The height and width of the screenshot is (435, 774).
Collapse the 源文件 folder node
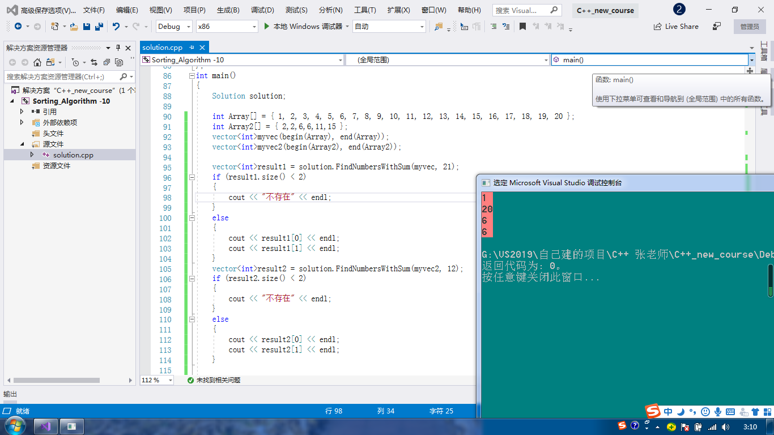(22, 144)
